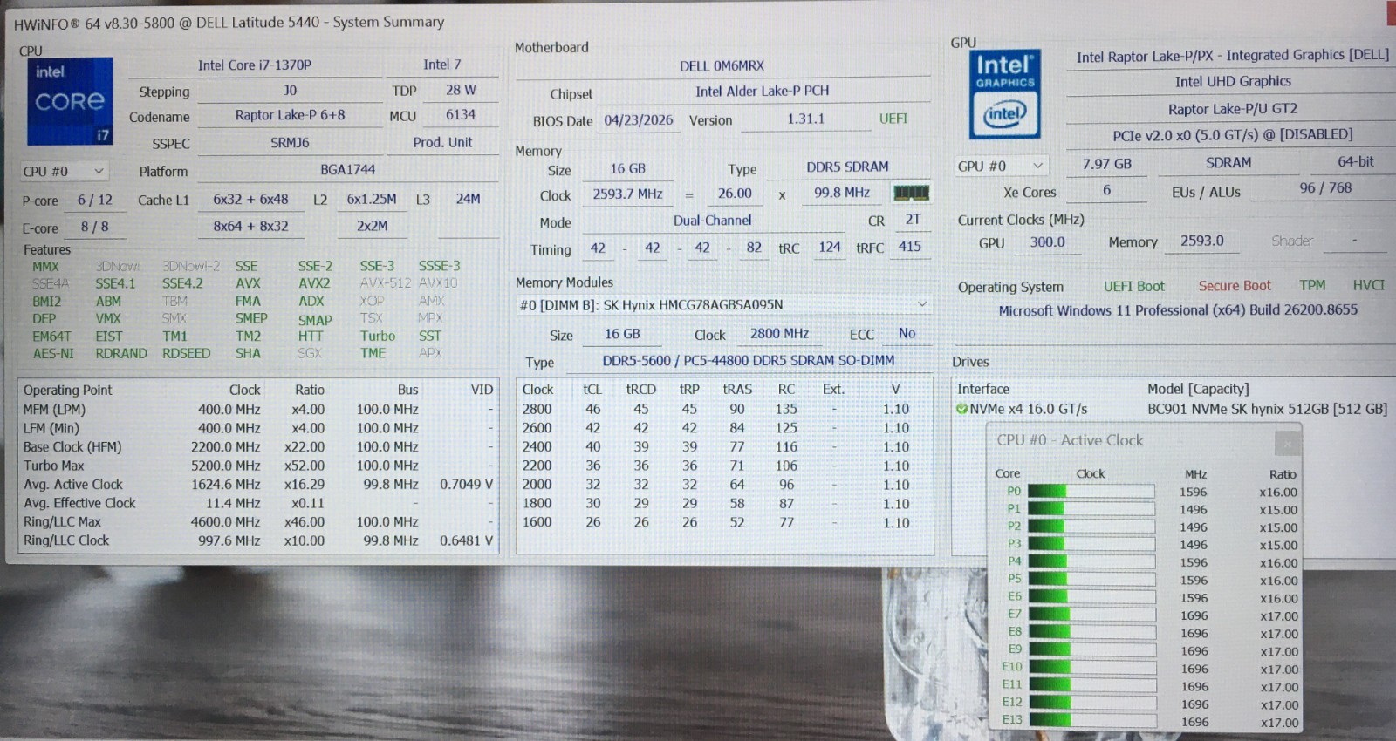Click the module clock 2800 MHz
This screenshot has width=1396, height=741.
coord(779,333)
